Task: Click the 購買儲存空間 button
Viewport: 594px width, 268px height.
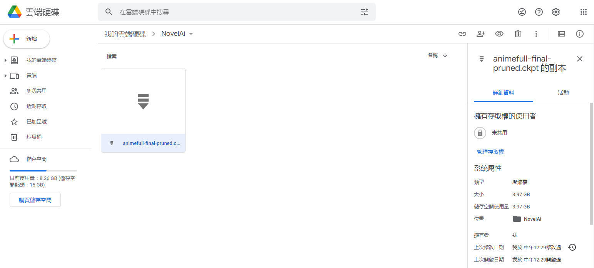Action: (35, 200)
